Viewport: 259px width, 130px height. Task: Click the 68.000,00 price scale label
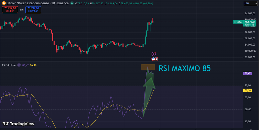(x=250, y=38)
